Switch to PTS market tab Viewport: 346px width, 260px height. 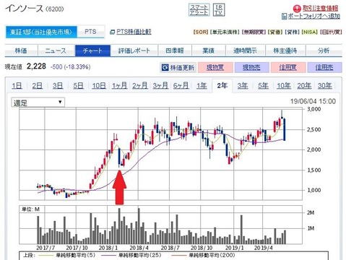(x=90, y=32)
